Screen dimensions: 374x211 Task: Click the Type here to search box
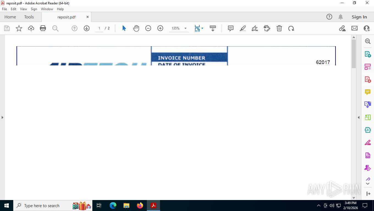(x=53, y=206)
